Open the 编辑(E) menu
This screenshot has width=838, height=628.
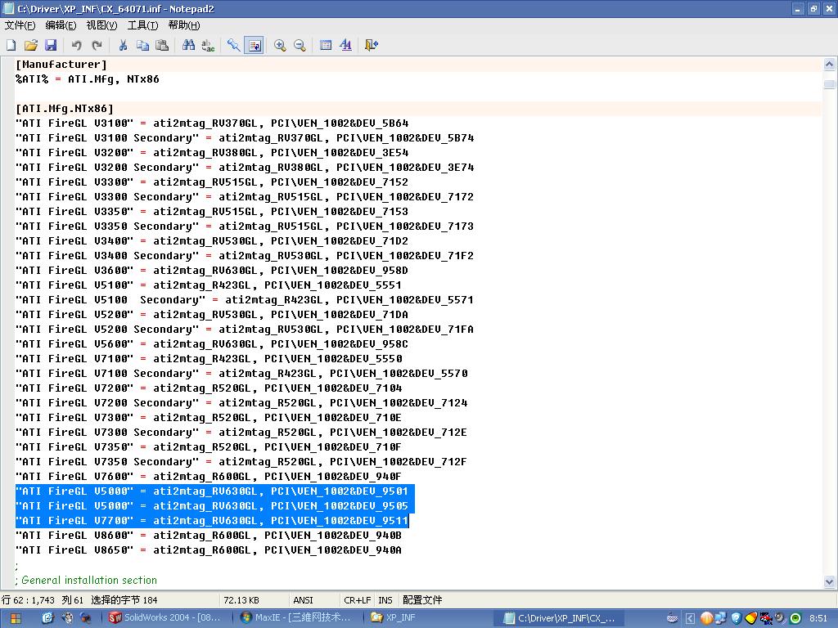(x=61, y=25)
